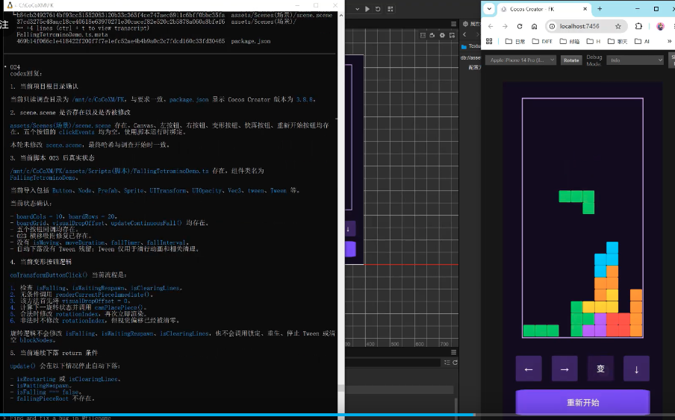Click the Cocos Creator play preview button
Viewport: 675px width, 420px height.
coord(367,9)
